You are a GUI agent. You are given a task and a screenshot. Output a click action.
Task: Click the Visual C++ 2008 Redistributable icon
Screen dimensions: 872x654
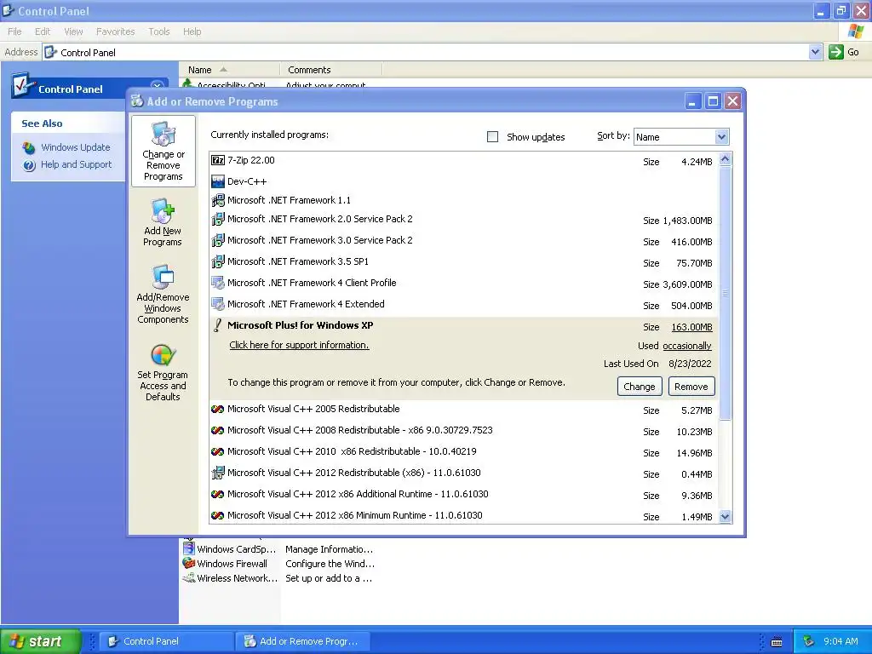[x=217, y=430]
